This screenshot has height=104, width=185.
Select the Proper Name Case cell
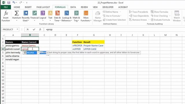[x=94, y=46]
